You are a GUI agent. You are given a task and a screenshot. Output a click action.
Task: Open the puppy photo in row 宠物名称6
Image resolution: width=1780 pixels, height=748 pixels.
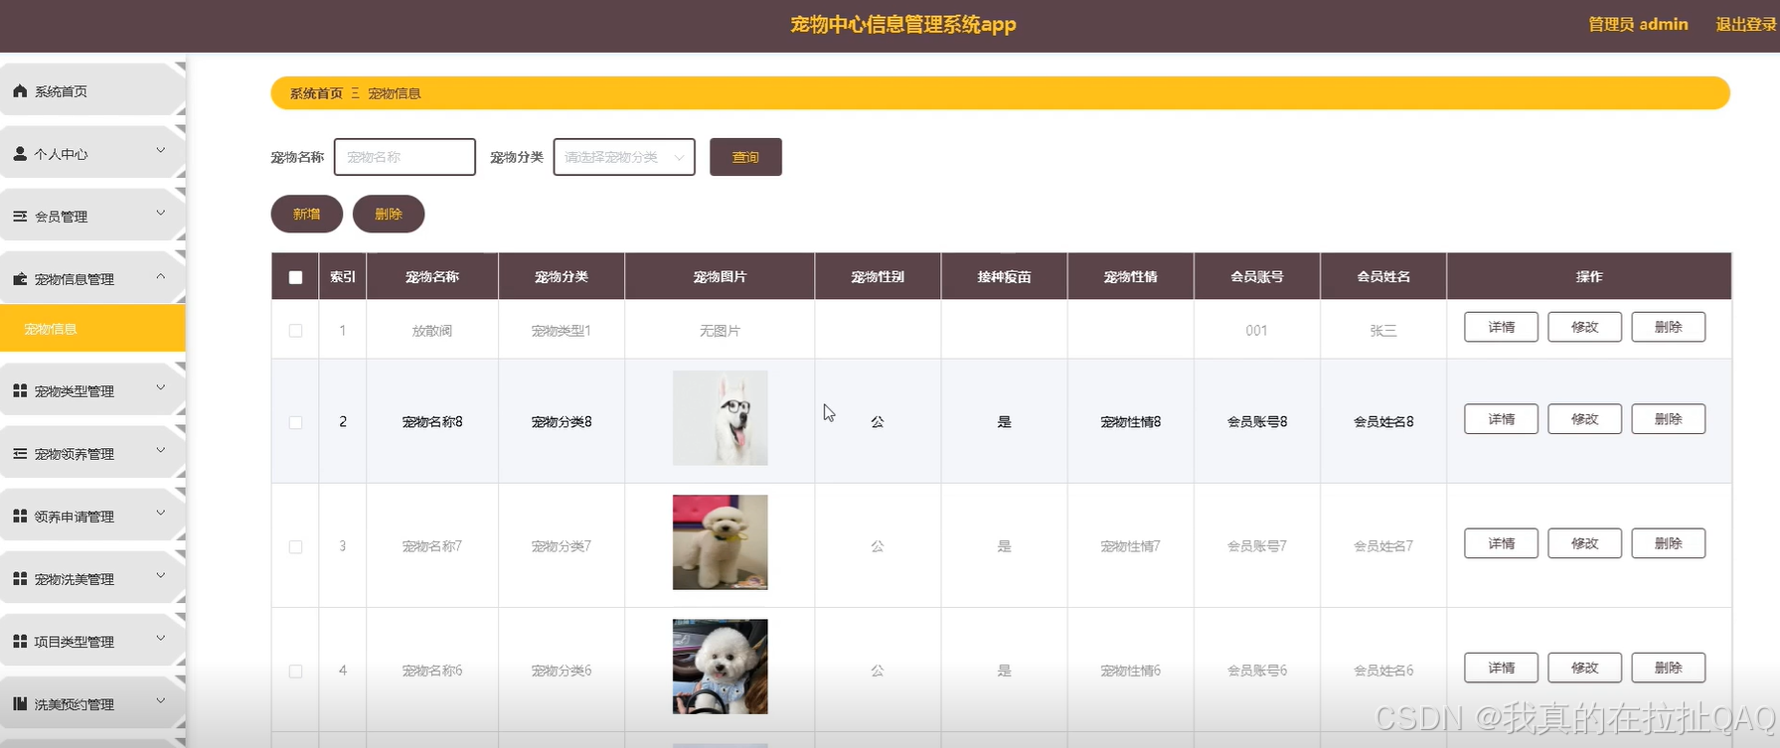720,667
